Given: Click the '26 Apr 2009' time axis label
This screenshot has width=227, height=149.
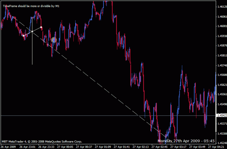Looking at the screenshot, I should click(8, 147).
